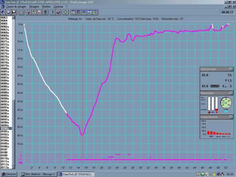Screen dimensions: 236x177
Task: Save with the floppy disk icon
Action: tap(14, 12)
